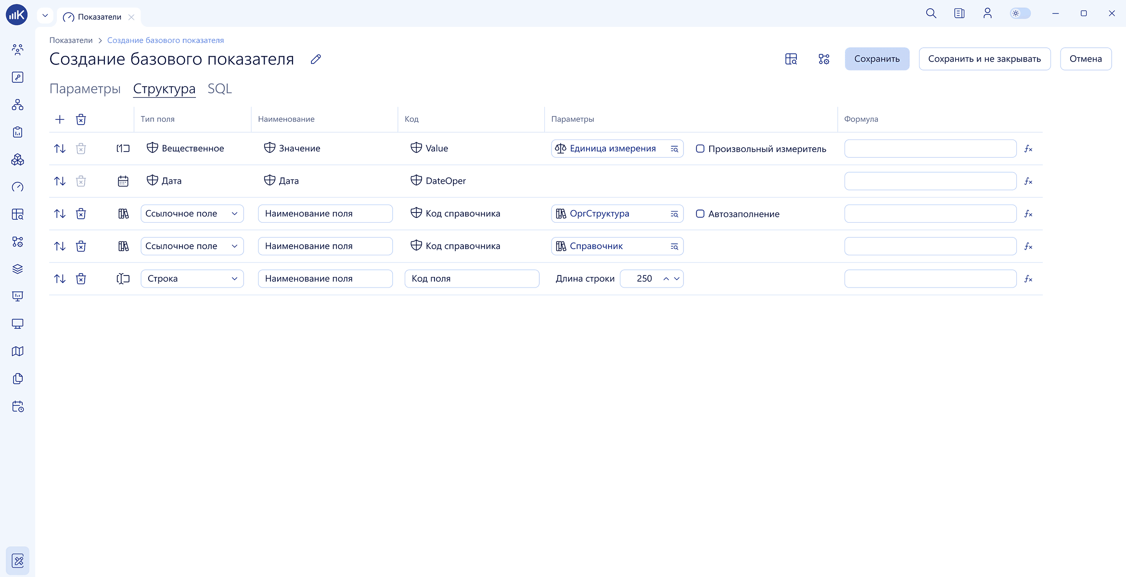The height and width of the screenshot is (577, 1126).
Task: Open the gauge indicators icon in the sidebar
Action: [18, 187]
